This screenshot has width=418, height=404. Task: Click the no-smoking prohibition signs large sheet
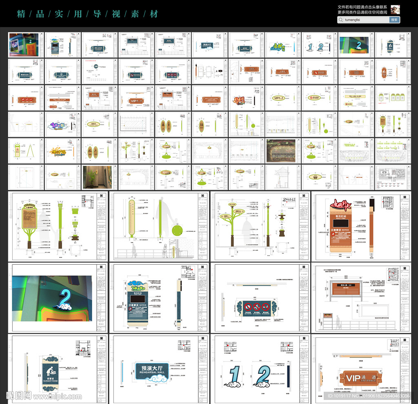(x=260, y=298)
